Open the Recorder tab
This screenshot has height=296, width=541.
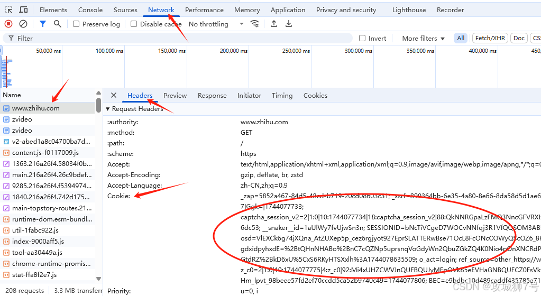click(450, 10)
